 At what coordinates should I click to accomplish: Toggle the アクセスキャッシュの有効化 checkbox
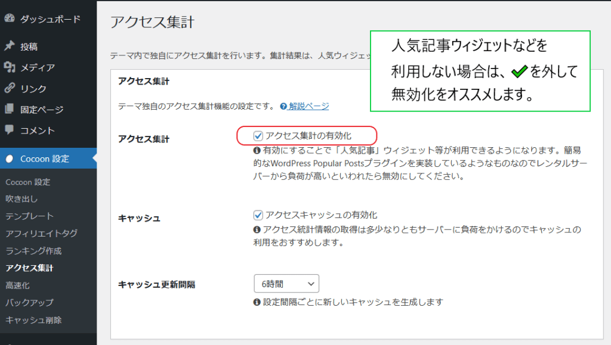[258, 215]
